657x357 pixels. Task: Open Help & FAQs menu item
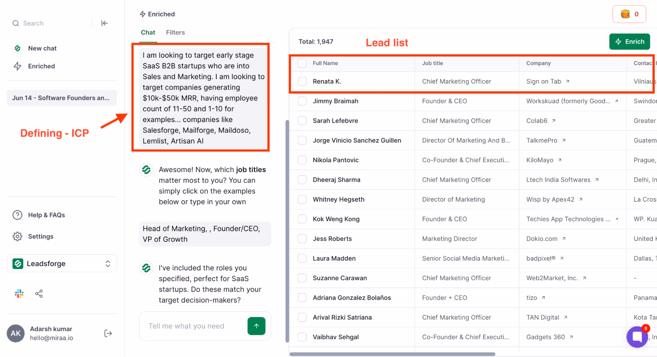46,215
